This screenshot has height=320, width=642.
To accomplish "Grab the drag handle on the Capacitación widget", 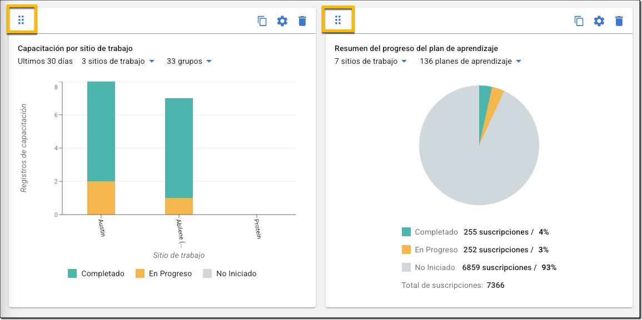I will 21,19.
